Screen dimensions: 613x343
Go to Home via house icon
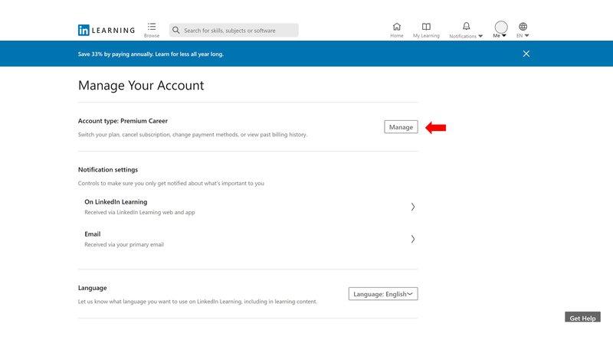click(x=396, y=26)
